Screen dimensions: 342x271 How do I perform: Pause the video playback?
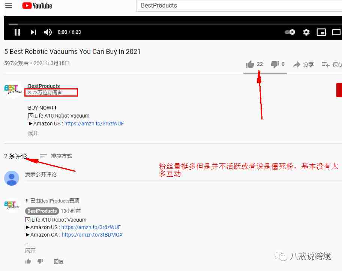pos(18,32)
